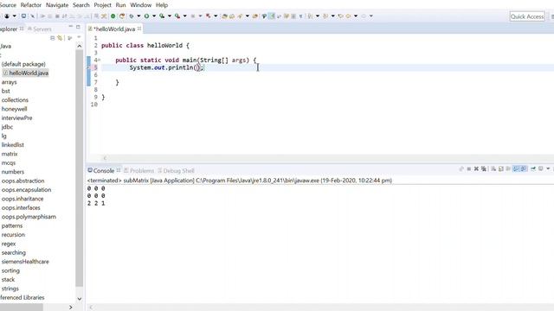Click the green Start Server circle icon

(113, 16)
